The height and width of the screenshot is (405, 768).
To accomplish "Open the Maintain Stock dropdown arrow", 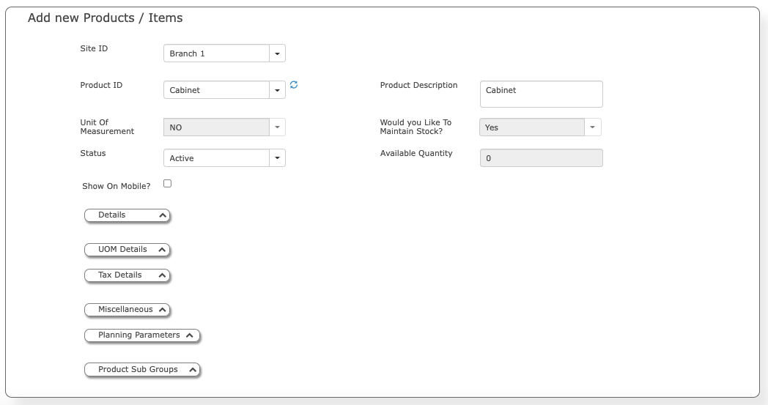I will 593,127.
